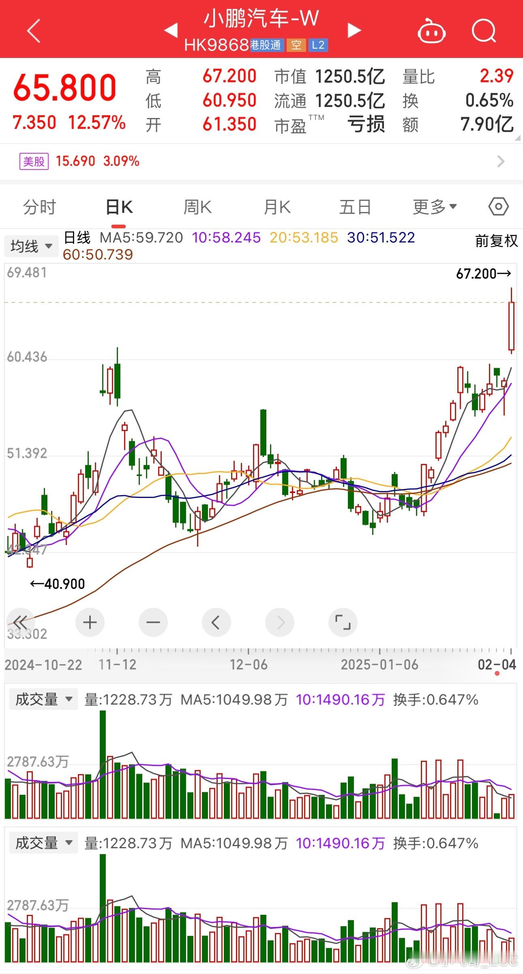Zoom in chart with plus button
Viewport: 523px width, 974px height.
point(90,622)
